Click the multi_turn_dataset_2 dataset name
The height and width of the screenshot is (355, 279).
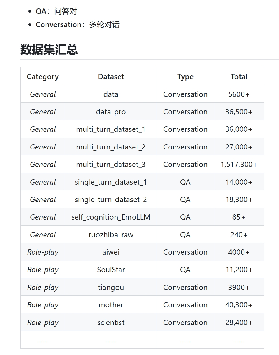pyautogui.click(x=111, y=147)
